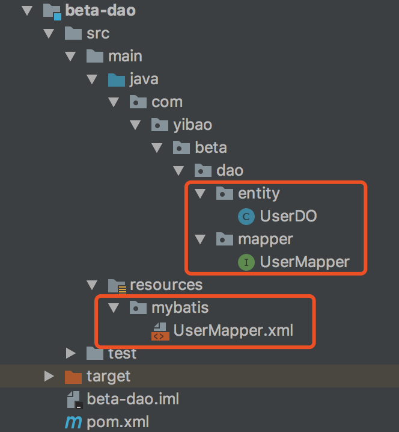Select the UserDO class
Screen dimensions: 399x432
[x=288, y=217]
